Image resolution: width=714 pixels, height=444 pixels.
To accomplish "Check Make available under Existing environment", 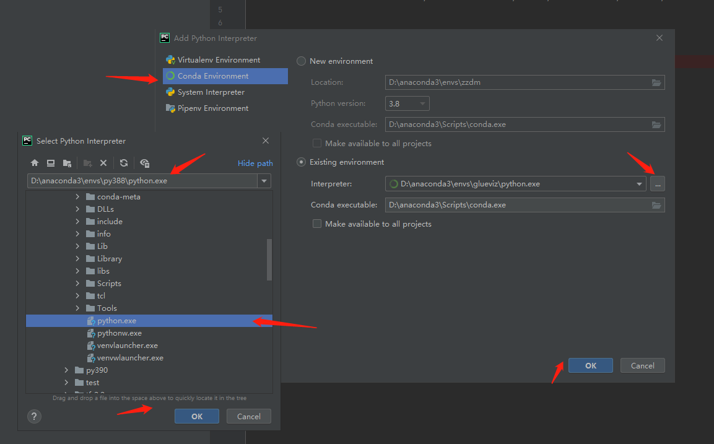I will coord(317,224).
